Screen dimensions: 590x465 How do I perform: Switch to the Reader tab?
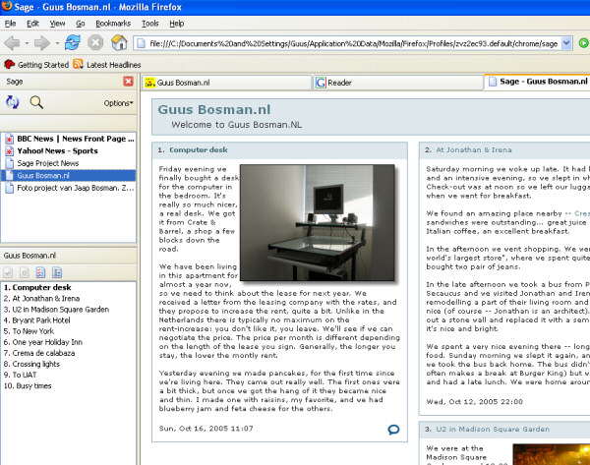[x=397, y=83]
